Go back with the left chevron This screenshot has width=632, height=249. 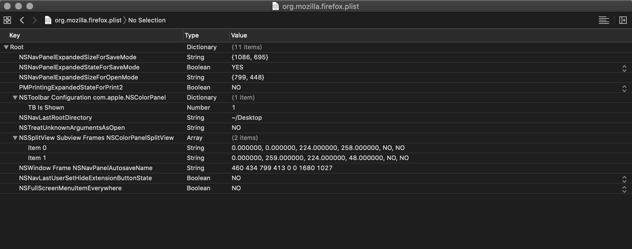coord(22,20)
